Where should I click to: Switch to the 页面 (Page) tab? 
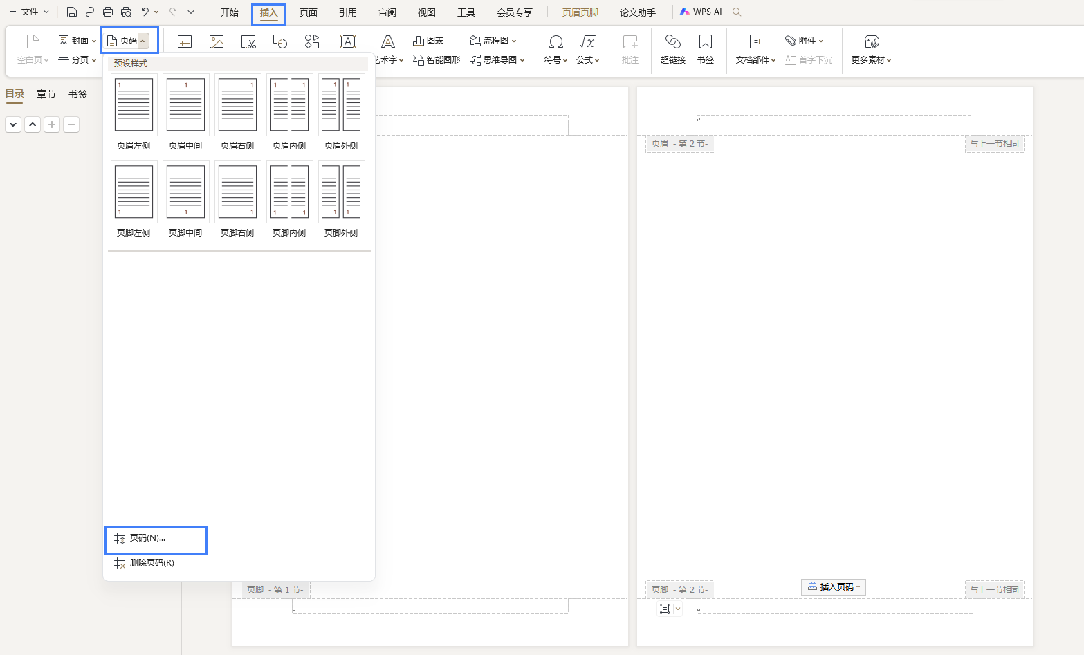click(309, 12)
